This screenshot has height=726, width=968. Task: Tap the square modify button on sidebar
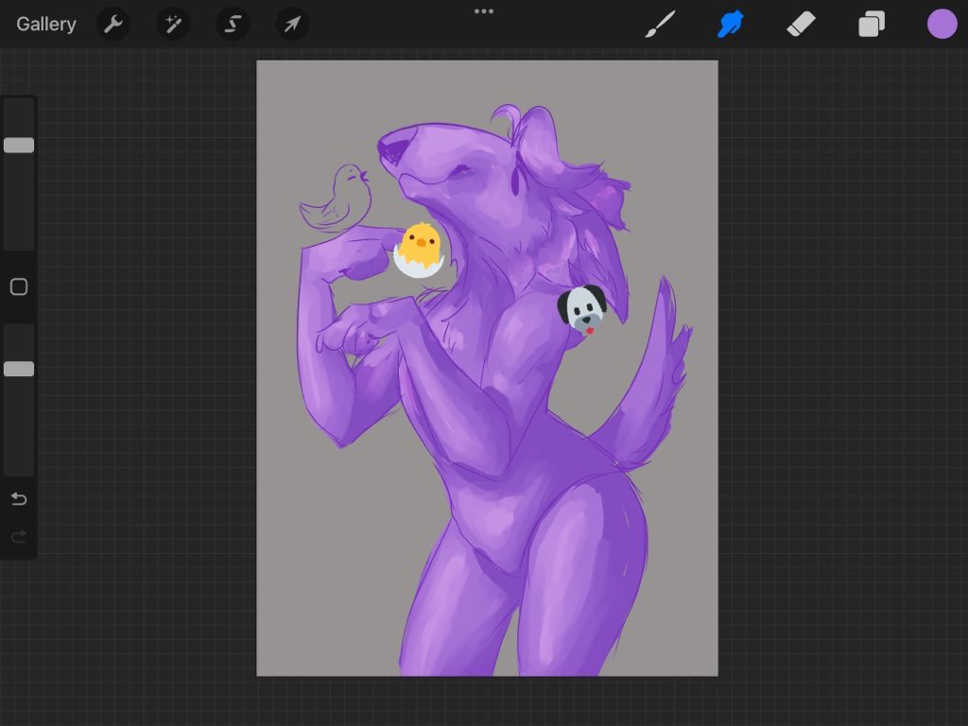coord(19,286)
